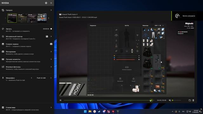Show hidden system tray icons
Screen dimensions: 203x114
(x=173, y=111)
